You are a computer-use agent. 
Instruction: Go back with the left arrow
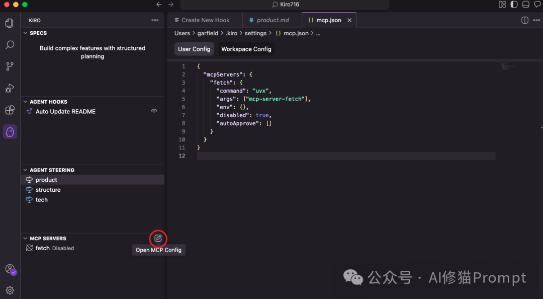point(159,5)
